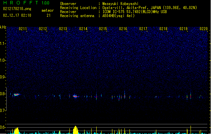The image size is (211, 134).
Task: Click the 0.9 kHz axis label
Action: coord(3,77)
